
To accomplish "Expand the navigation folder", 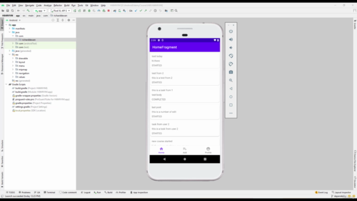I will [x=13, y=73].
